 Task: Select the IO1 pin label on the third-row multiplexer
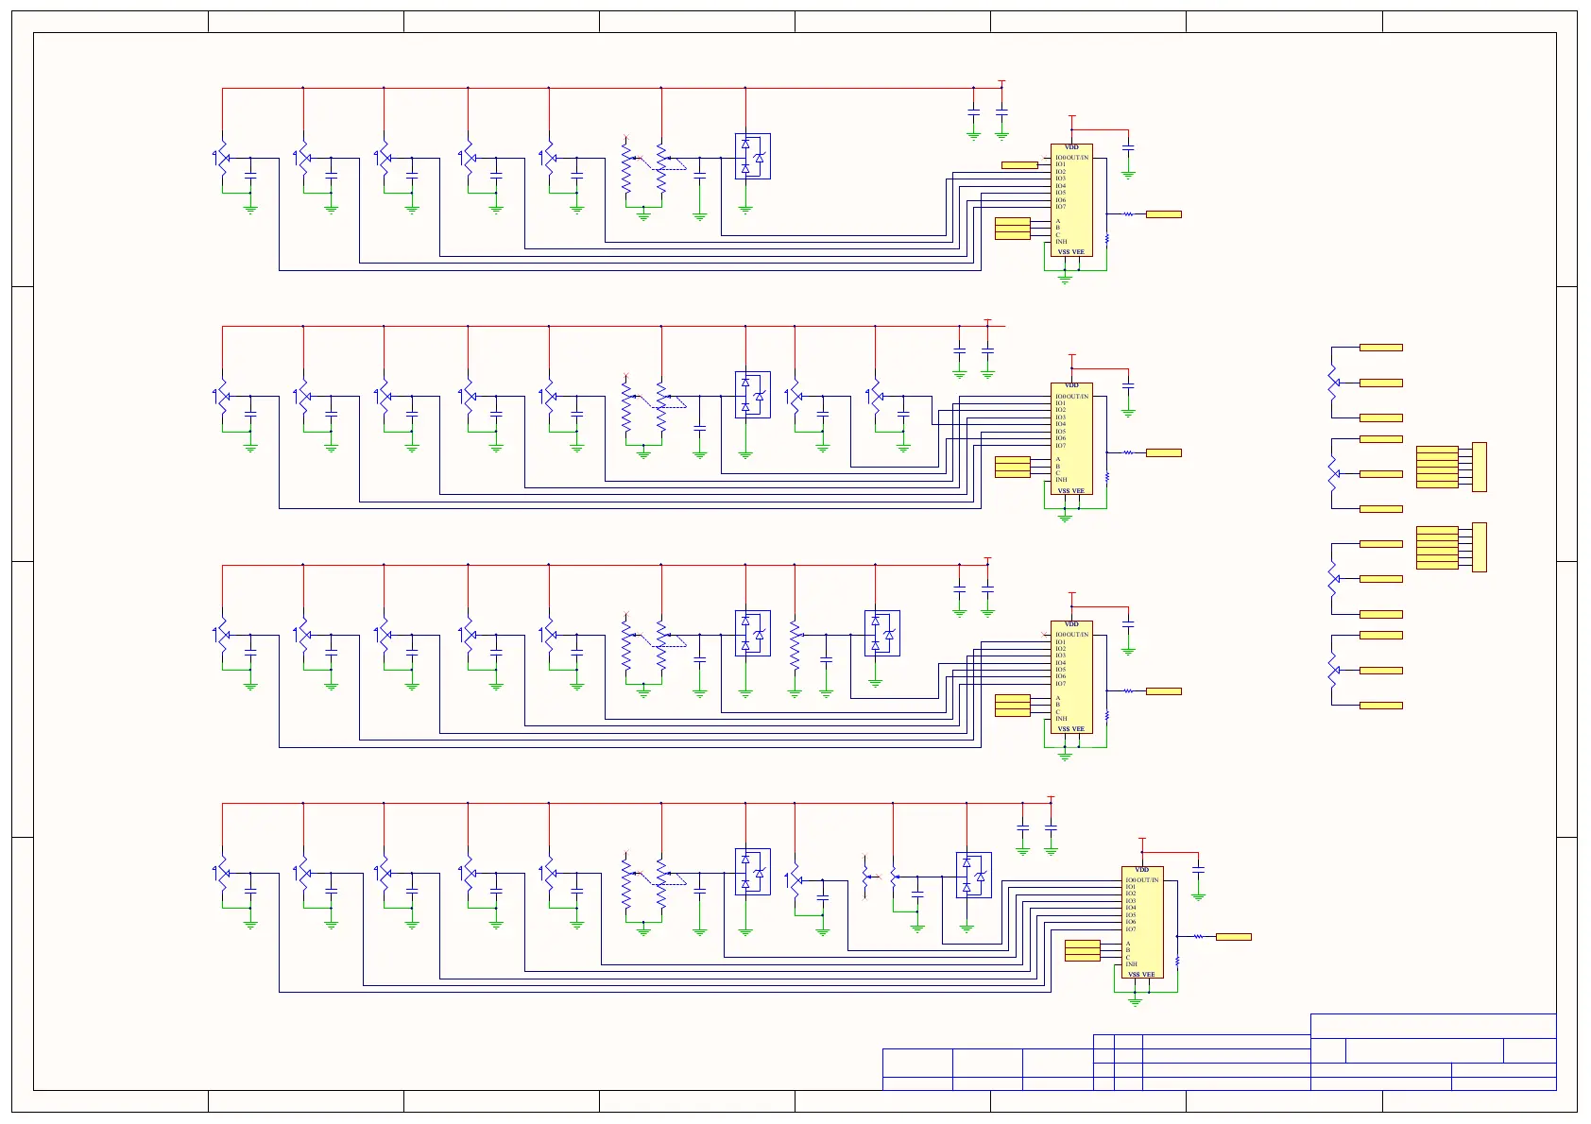tap(1060, 642)
